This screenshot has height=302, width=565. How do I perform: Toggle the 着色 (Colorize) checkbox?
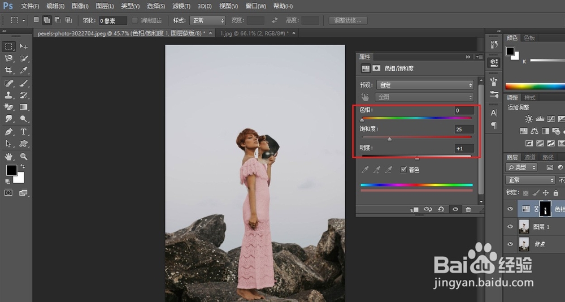click(x=403, y=170)
